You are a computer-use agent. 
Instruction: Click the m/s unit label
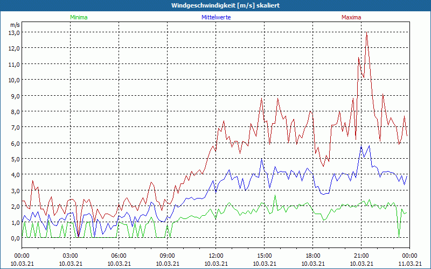(15, 25)
